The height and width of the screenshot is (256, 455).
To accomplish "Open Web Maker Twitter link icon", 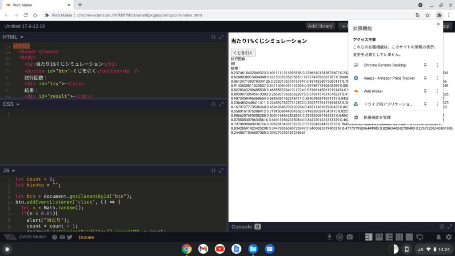I will (70, 237).
